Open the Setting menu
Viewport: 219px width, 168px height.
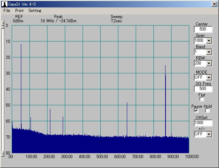click(35, 11)
